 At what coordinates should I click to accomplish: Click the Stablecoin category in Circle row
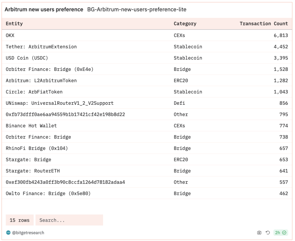188,92
